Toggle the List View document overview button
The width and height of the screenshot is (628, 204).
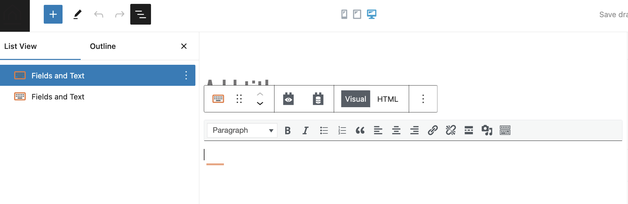pyautogui.click(x=141, y=14)
